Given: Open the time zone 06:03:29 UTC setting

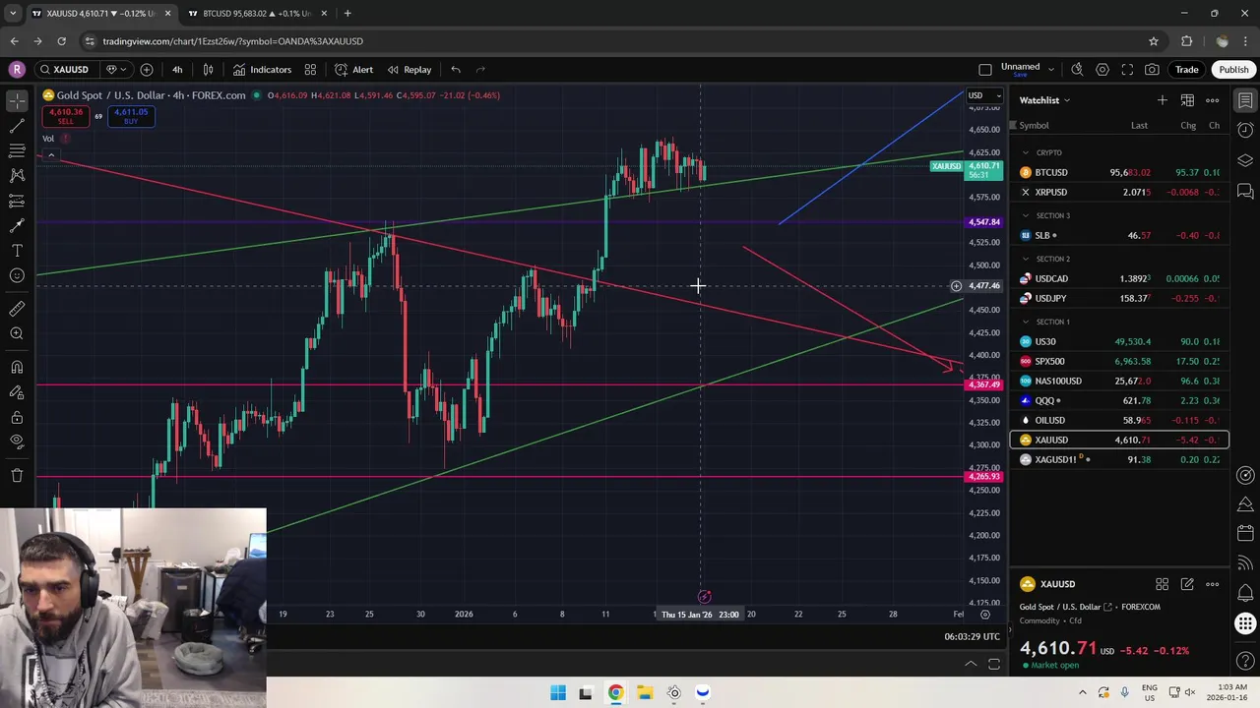Looking at the screenshot, I should point(972,636).
